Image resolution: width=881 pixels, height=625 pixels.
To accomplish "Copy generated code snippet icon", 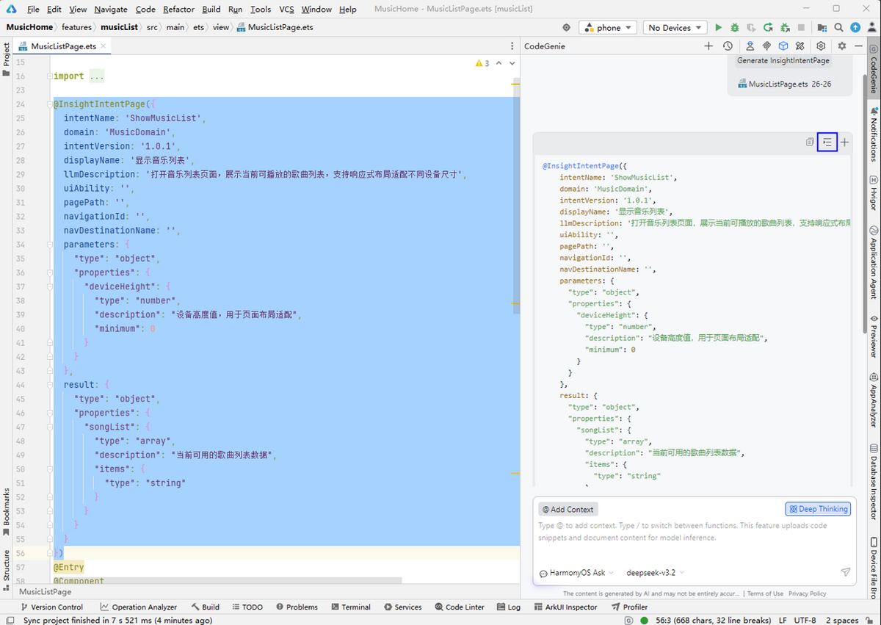I will [x=810, y=142].
